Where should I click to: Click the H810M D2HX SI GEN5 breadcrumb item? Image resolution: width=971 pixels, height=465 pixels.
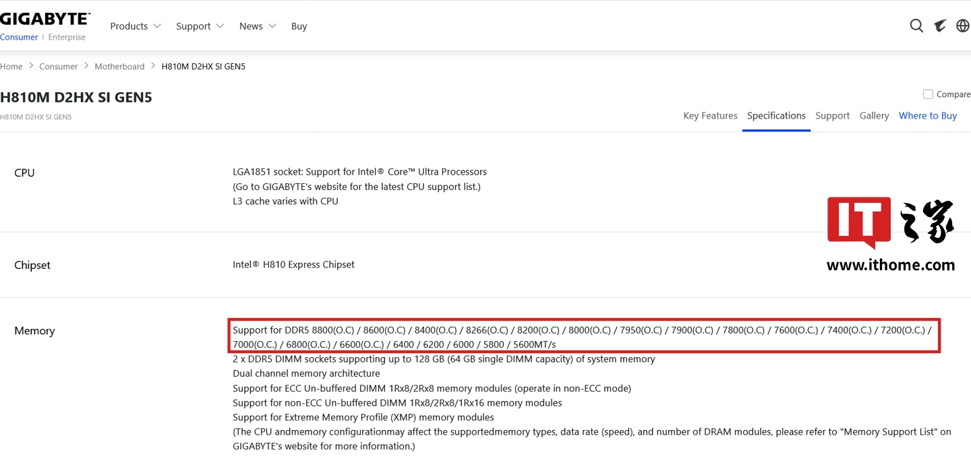pos(203,67)
